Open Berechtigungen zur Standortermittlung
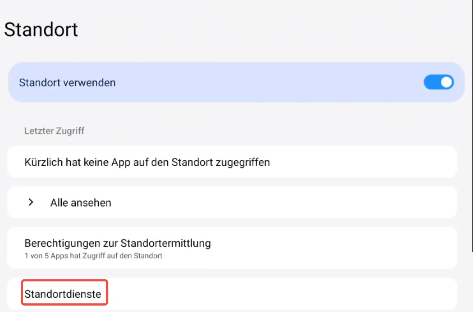The width and height of the screenshot is (473, 312). tap(117, 244)
